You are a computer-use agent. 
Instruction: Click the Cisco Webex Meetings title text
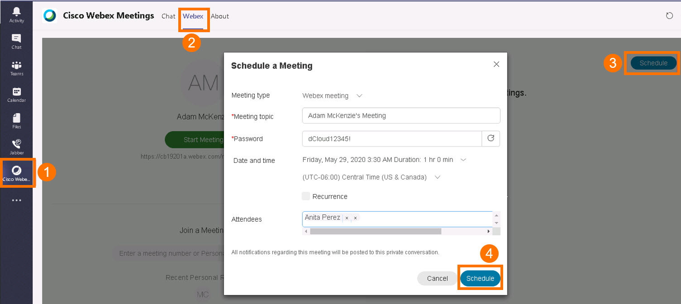click(x=109, y=15)
